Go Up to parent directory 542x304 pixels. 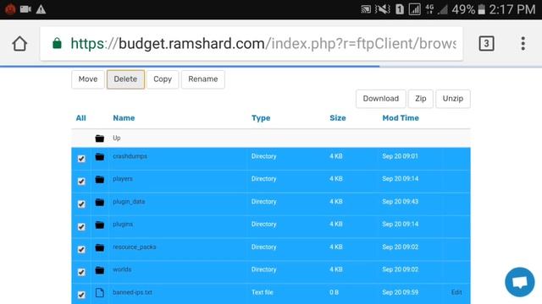[117, 138]
